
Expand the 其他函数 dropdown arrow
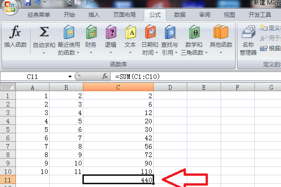click(x=221, y=53)
